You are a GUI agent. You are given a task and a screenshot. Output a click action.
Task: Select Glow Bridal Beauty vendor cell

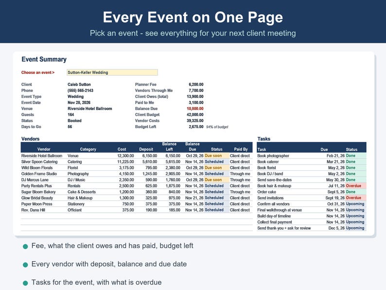(x=37, y=198)
